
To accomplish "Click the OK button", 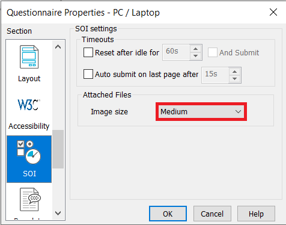I will 168,214.
